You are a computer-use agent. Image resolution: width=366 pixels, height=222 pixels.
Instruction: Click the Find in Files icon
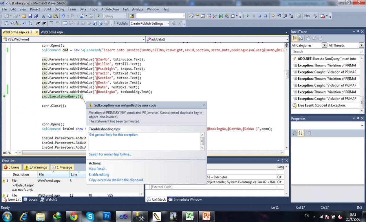click(132, 16)
